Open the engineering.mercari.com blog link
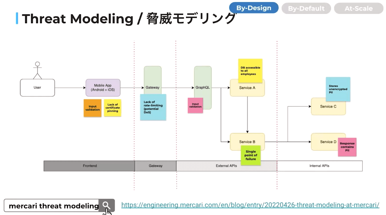Image resolution: width=386 pixels, height=215 pixels. click(250, 205)
